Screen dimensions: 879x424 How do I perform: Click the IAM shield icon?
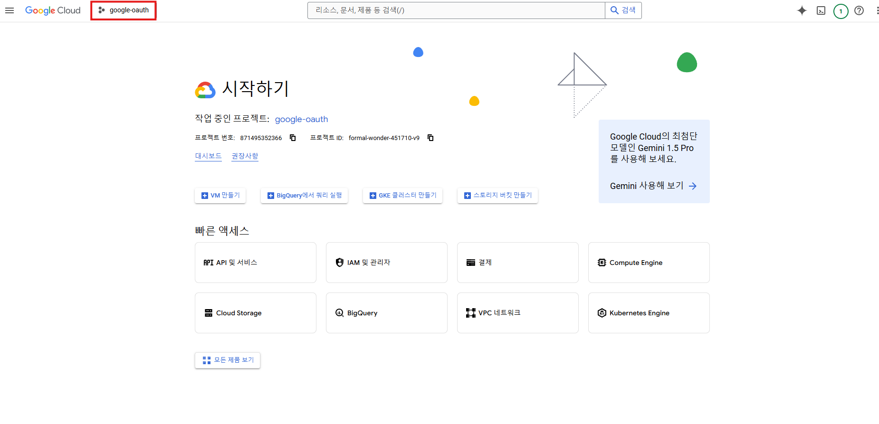pyautogui.click(x=339, y=263)
